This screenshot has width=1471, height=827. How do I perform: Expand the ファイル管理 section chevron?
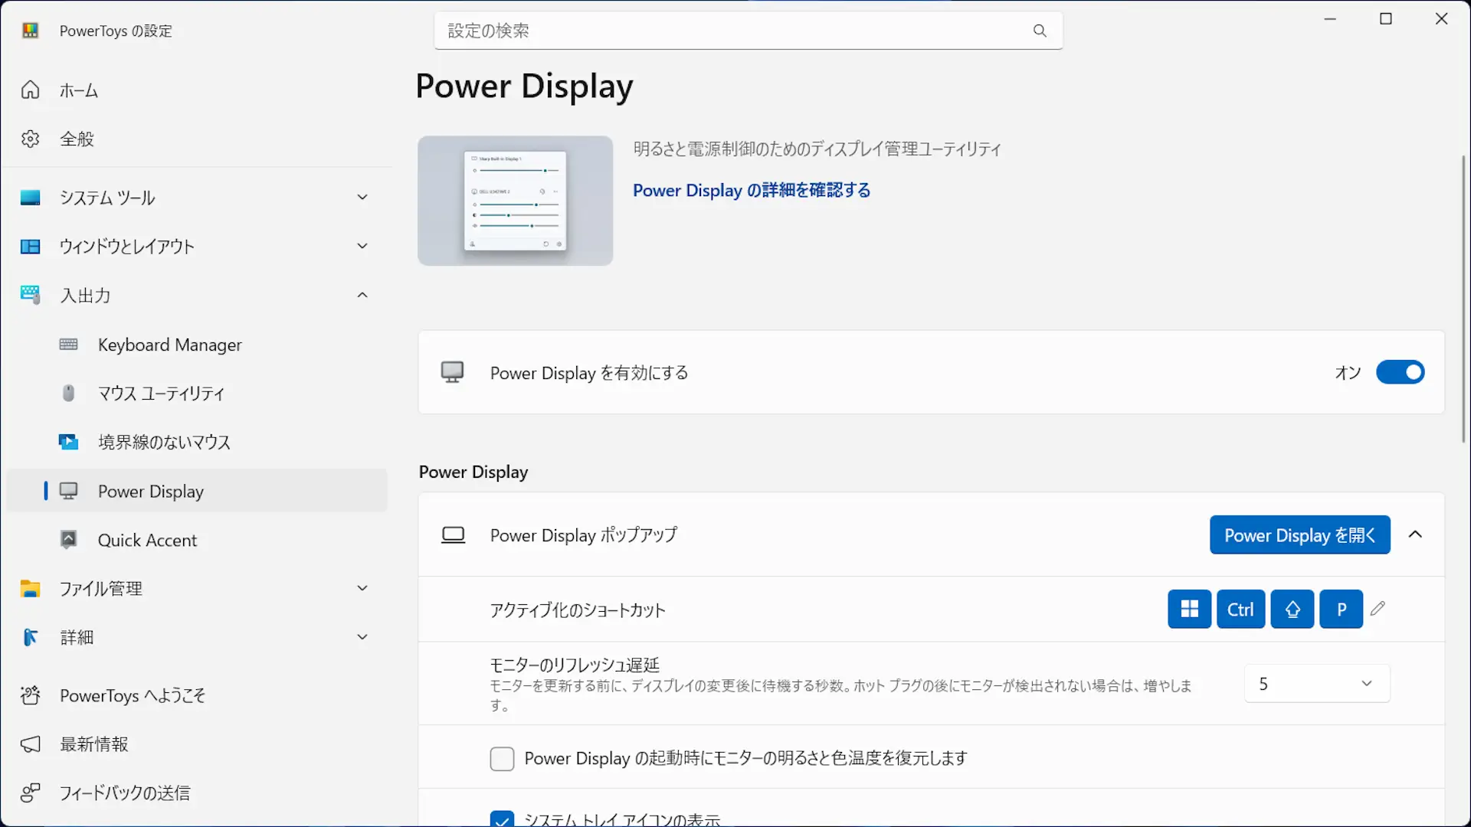click(362, 588)
